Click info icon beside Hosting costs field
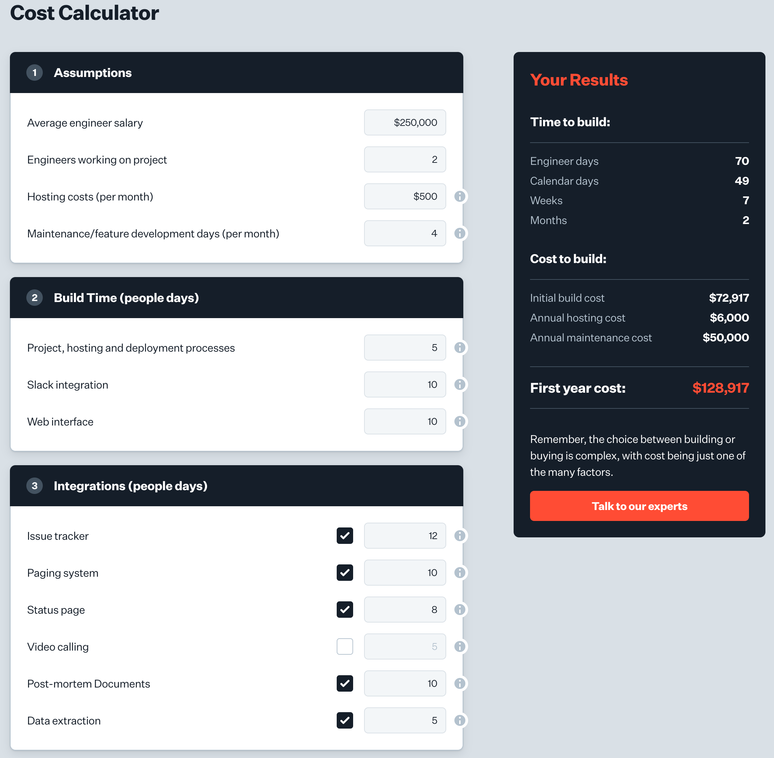The width and height of the screenshot is (774, 758). [x=460, y=196]
